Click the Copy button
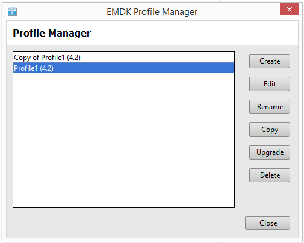The width and height of the screenshot is (304, 243). 270,130
